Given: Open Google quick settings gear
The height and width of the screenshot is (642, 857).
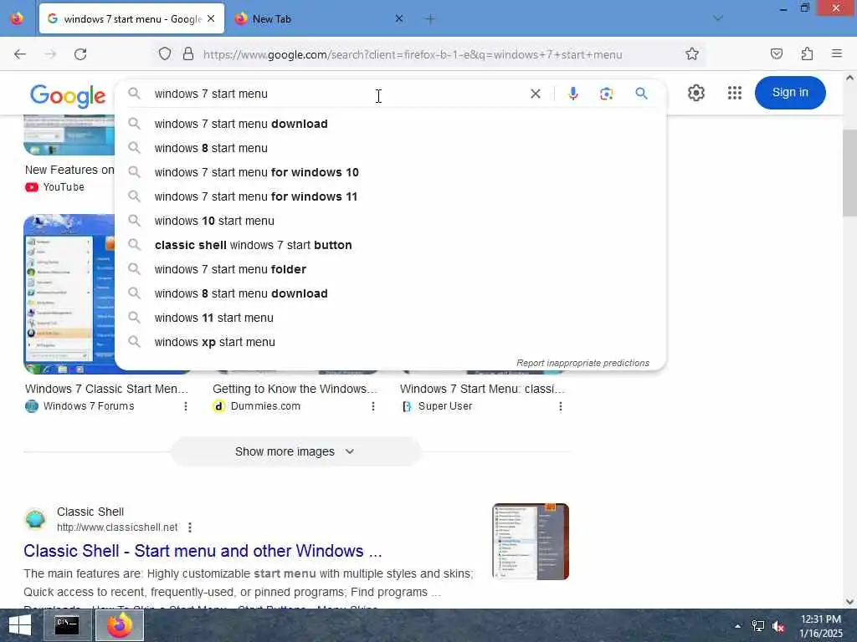Looking at the screenshot, I should (x=695, y=93).
